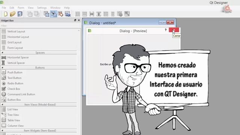240x135 pixels.
Task: Select the Edit Widgets mode icon
Action: [46, 14]
